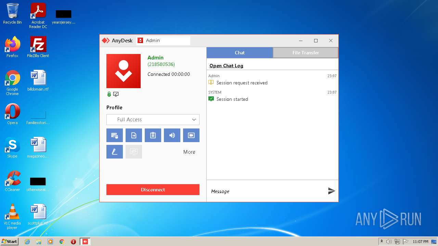The width and height of the screenshot is (438, 246).
Task: Select the magazineo... document icon
Action: click(38, 148)
